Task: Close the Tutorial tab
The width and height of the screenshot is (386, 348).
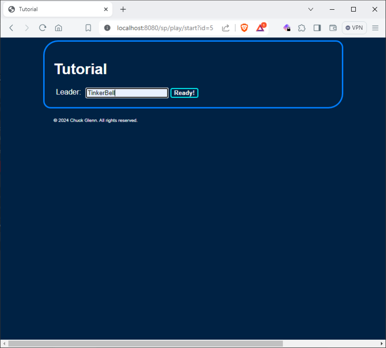Action: 106,9
